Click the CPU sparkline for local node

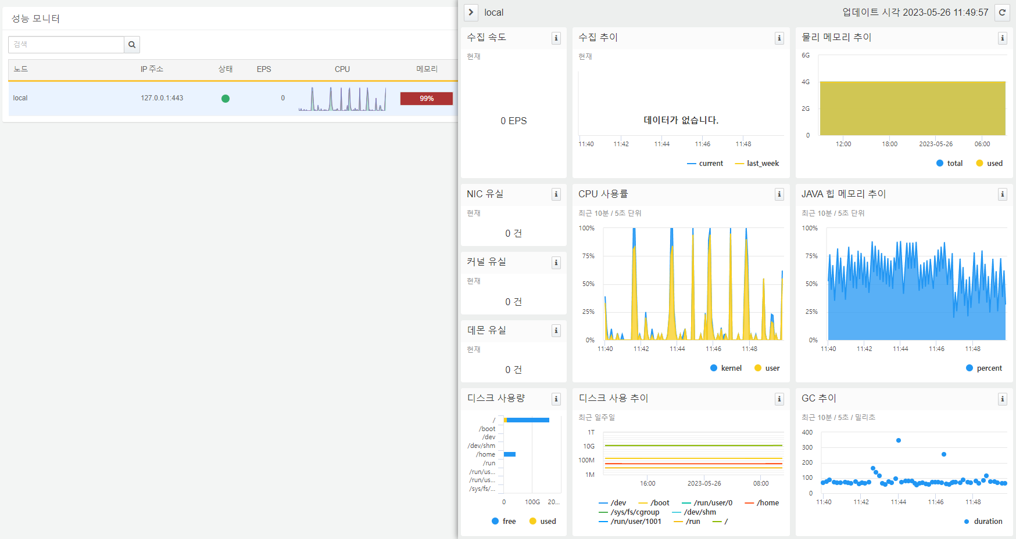coord(342,99)
